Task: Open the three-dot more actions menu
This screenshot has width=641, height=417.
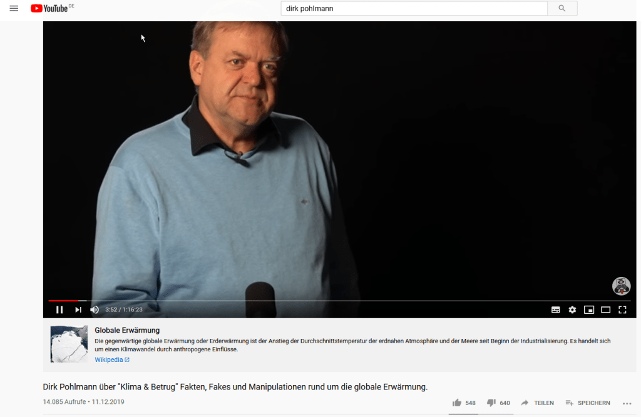Action: tap(627, 403)
